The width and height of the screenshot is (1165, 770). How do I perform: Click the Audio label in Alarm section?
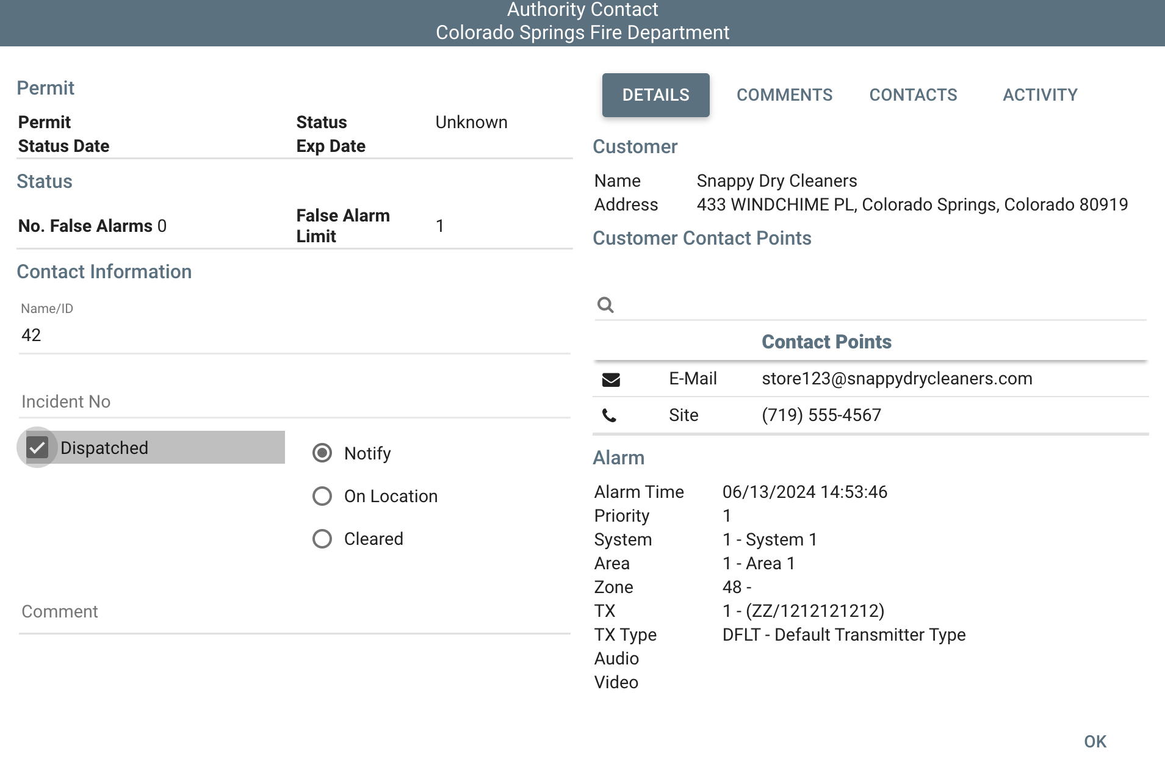pos(616,659)
